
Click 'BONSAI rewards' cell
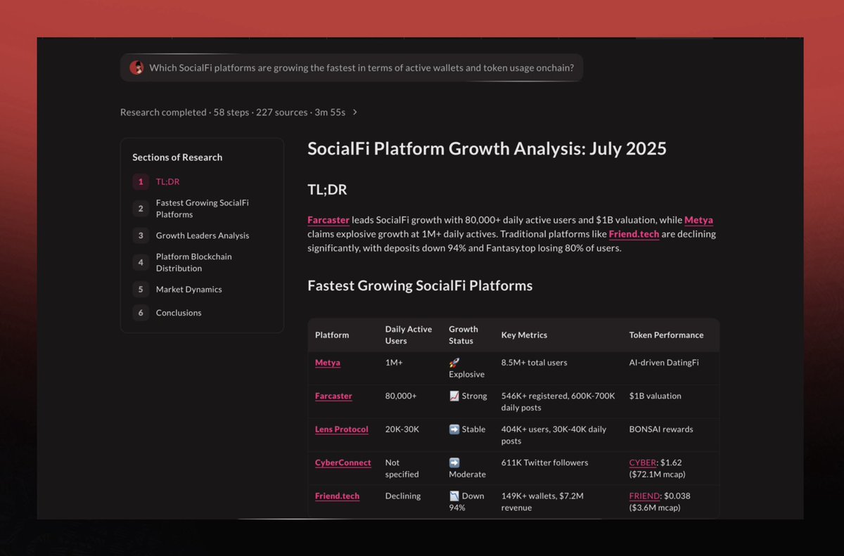coord(661,429)
